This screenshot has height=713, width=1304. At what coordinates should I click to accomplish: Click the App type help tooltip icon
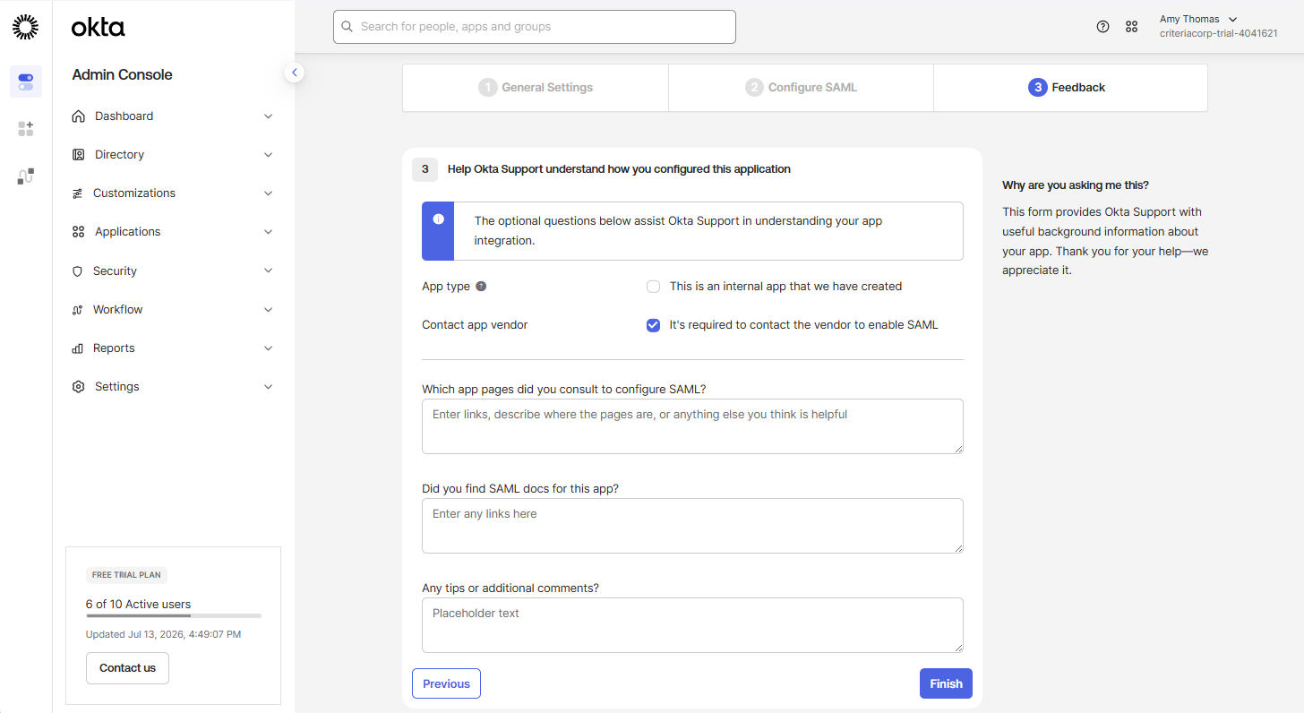[481, 287]
